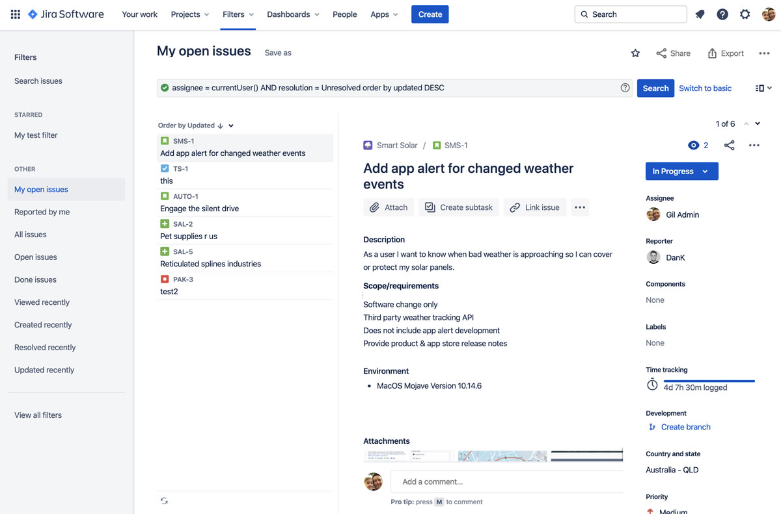Select Done issues filter
Image resolution: width=781 pixels, height=514 pixels.
coord(35,279)
